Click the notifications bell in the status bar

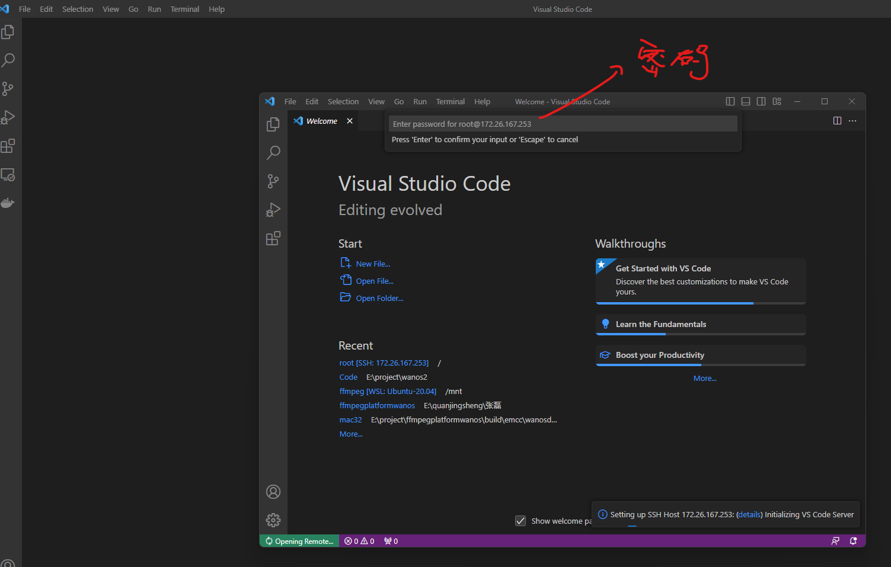[854, 540]
